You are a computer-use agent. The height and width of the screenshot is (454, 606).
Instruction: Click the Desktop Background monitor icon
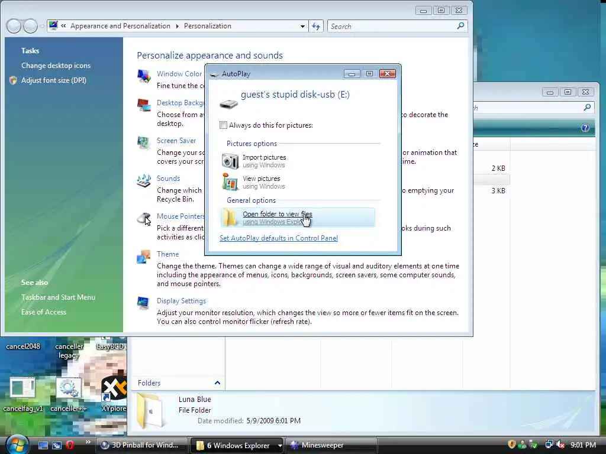click(144, 105)
